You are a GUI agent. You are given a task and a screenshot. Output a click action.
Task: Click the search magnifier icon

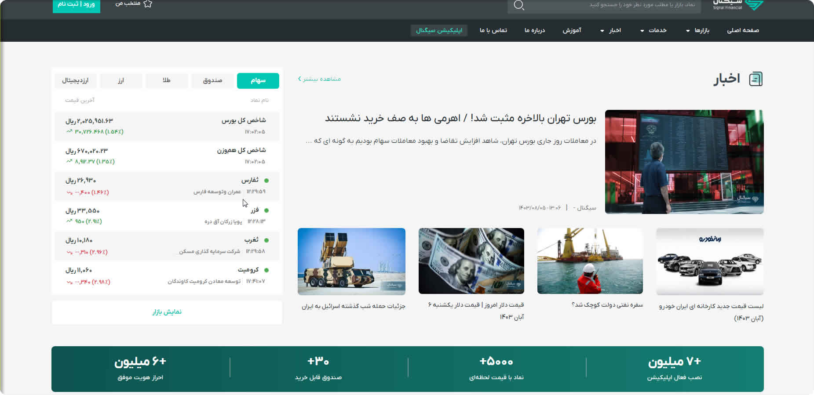519,5
